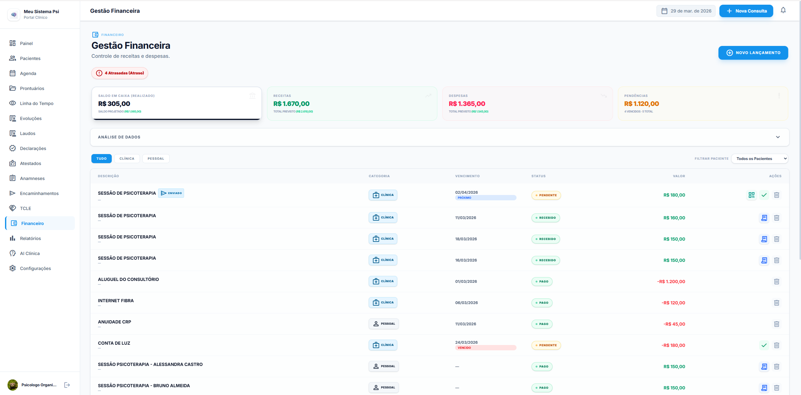Image resolution: width=801 pixels, height=395 pixels.
Task: Open the 29 de mar. de 2026 date picker
Action: (x=685, y=11)
